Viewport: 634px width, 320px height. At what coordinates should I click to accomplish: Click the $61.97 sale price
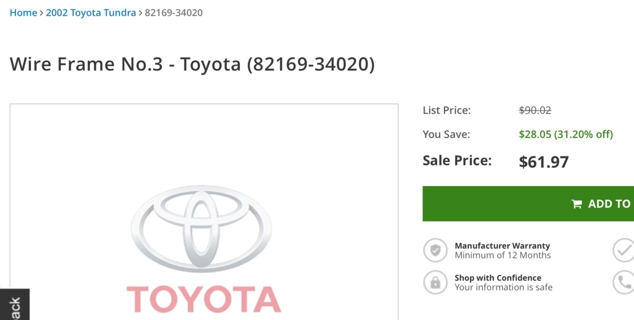tap(544, 162)
